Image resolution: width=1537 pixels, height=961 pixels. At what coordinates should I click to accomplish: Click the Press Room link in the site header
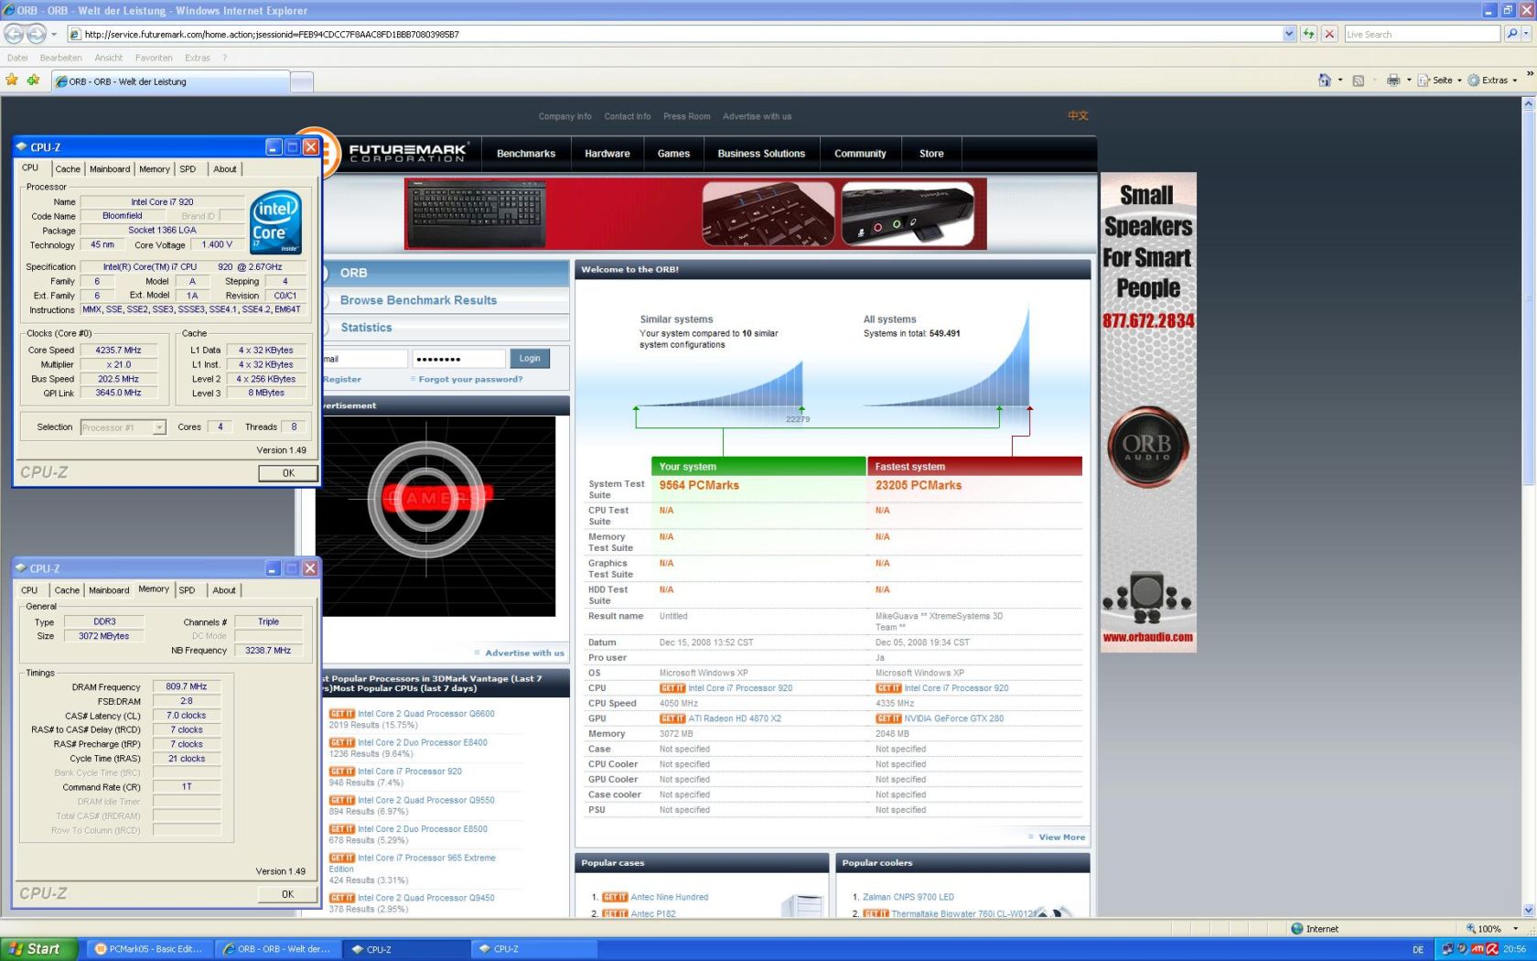pos(686,117)
